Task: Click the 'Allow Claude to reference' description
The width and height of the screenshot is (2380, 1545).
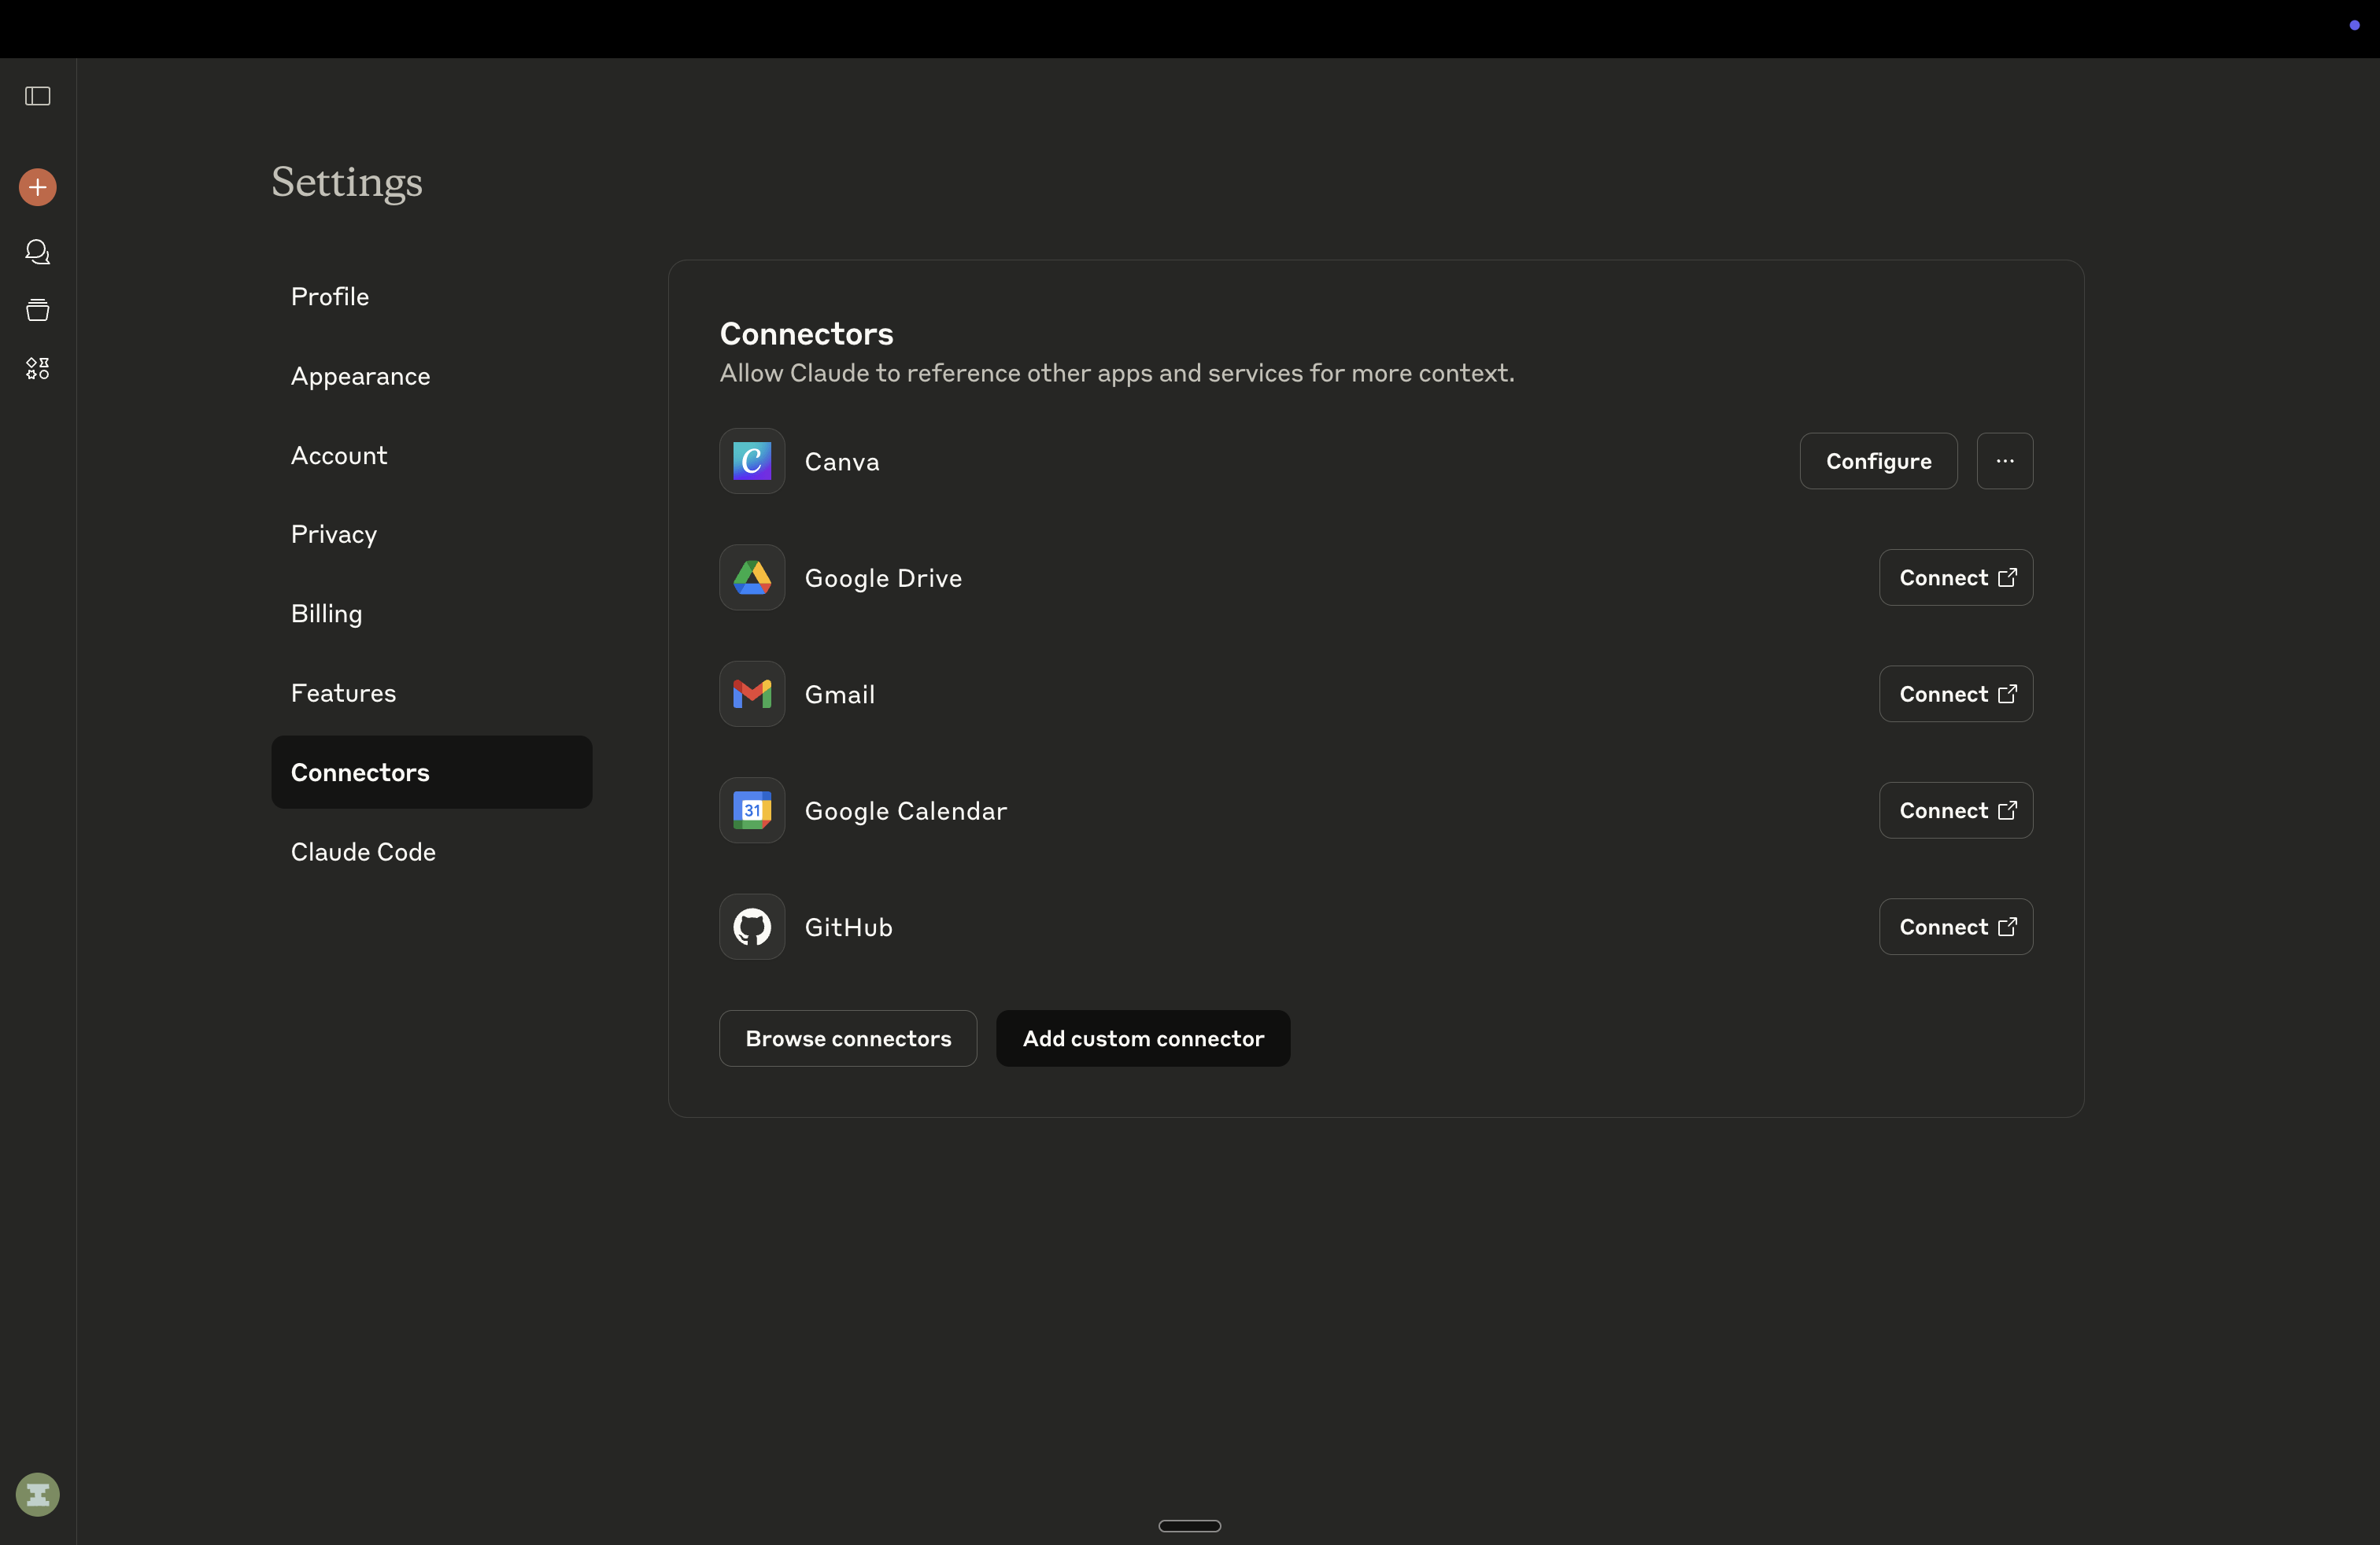Action: pyautogui.click(x=1117, y=373)
